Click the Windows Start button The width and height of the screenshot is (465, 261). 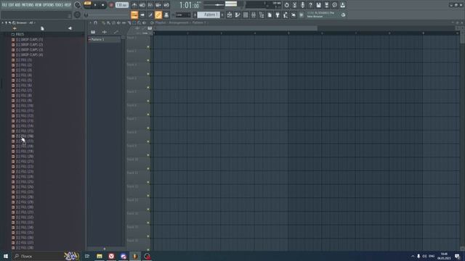[6, 256]
